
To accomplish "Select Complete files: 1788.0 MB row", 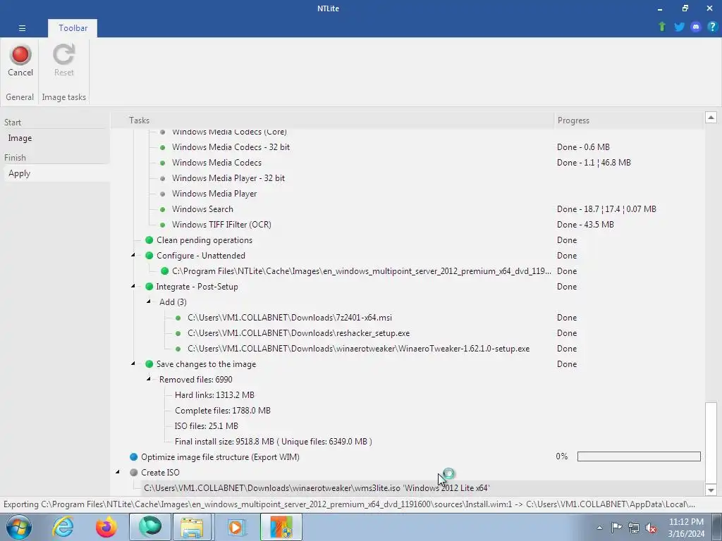I will point(222,411).
